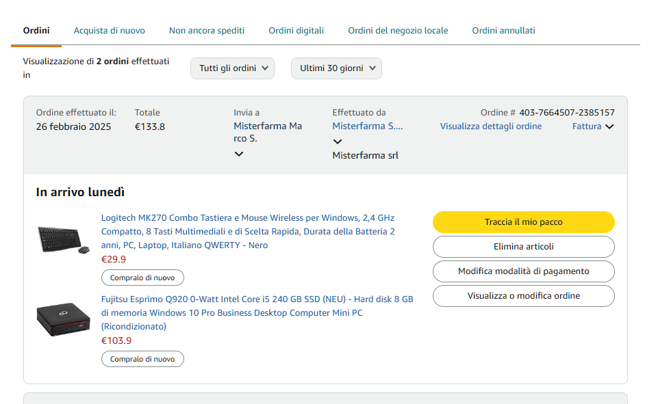The height and width of the screenshot is (404, 656).
Task: Click the price €103.9
Action: tap(116, 340)
